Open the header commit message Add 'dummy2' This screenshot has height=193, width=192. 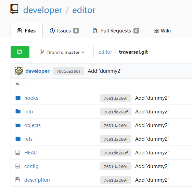[x=105, y=71]
